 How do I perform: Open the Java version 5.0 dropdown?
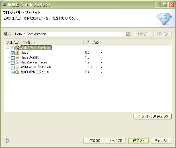(101, 53)
